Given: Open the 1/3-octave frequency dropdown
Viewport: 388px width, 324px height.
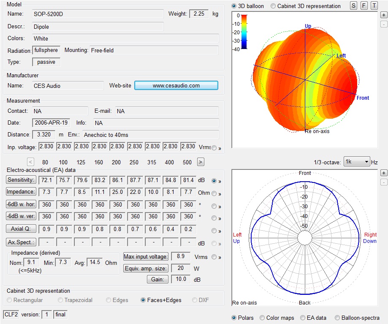Looking at the screenshot, I should pyautogui.click(x=357, y=161).
